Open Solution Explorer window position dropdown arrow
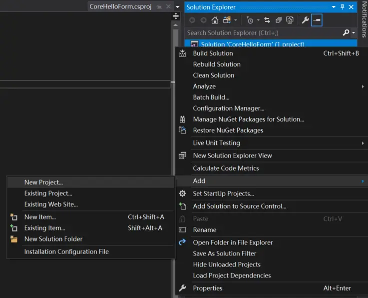Viewport: 368px width, 298px height. pyautogui.click(x=334, y=7)
